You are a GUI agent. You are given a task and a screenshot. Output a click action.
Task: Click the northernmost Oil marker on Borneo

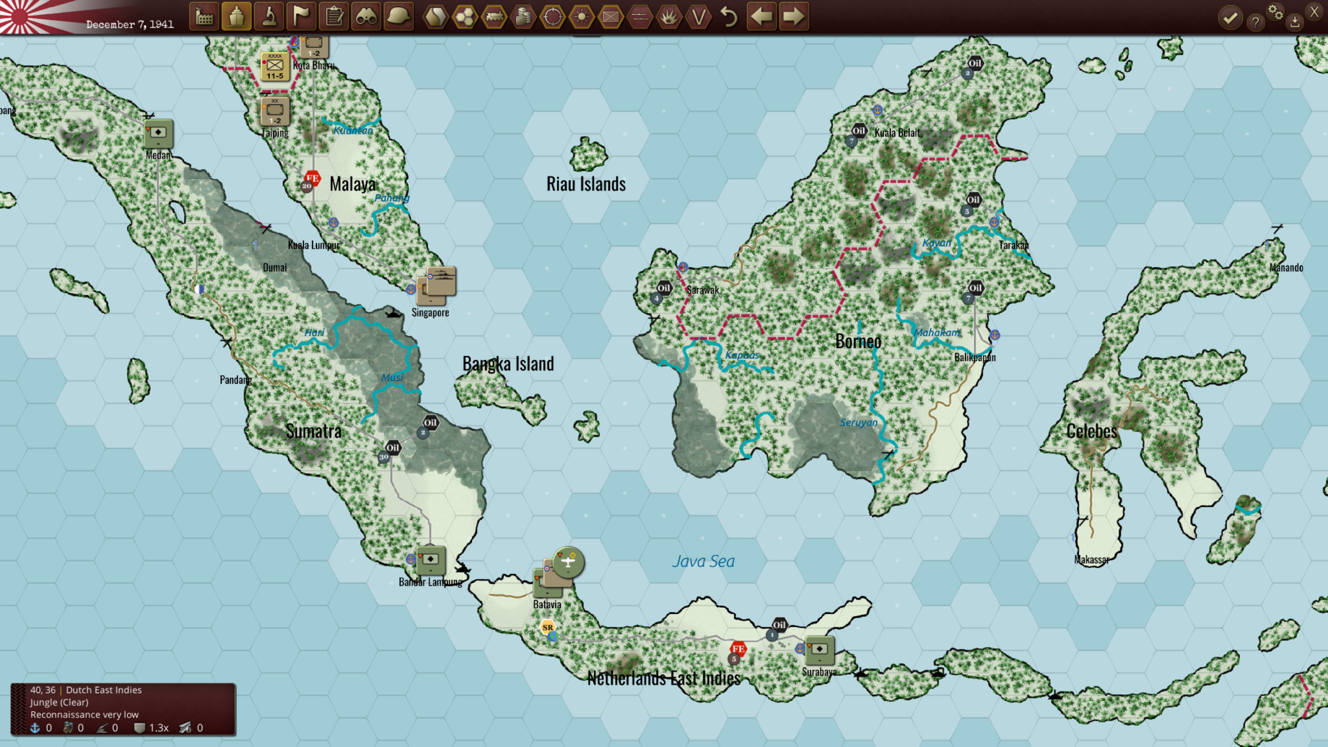(975, 63)
